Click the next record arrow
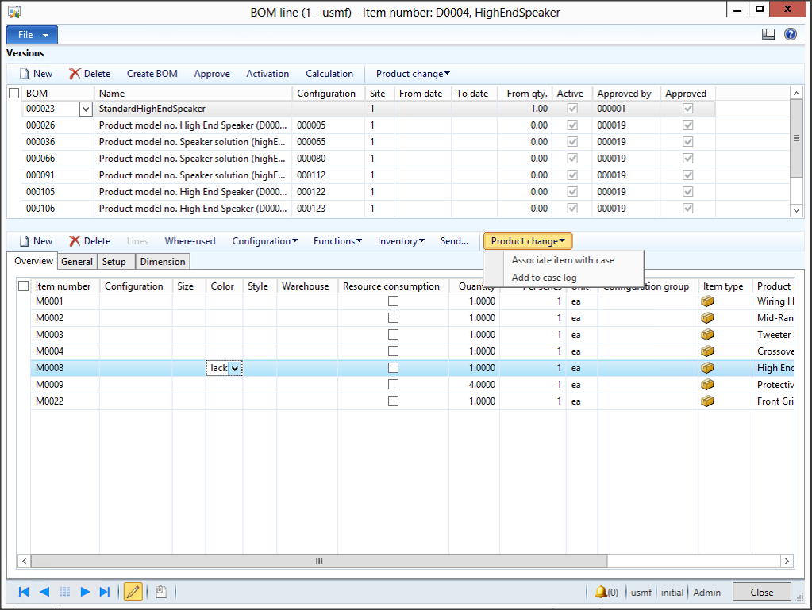The width and height of the screenshot is (812, 610). point(85,592)
